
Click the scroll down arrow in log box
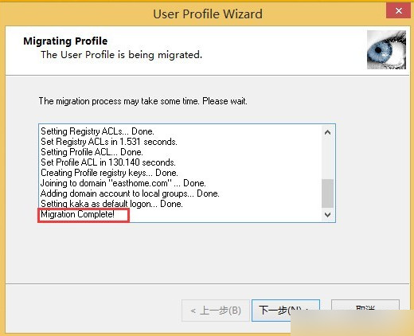coord(328,214)
